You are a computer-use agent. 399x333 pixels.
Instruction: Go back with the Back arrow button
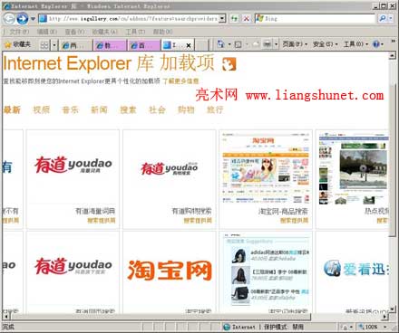[x=9, y=19]
